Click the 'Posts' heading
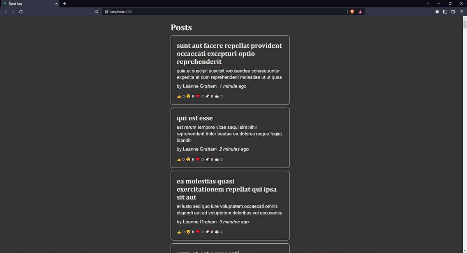The image size is (467, 253). tap(181, 28)
